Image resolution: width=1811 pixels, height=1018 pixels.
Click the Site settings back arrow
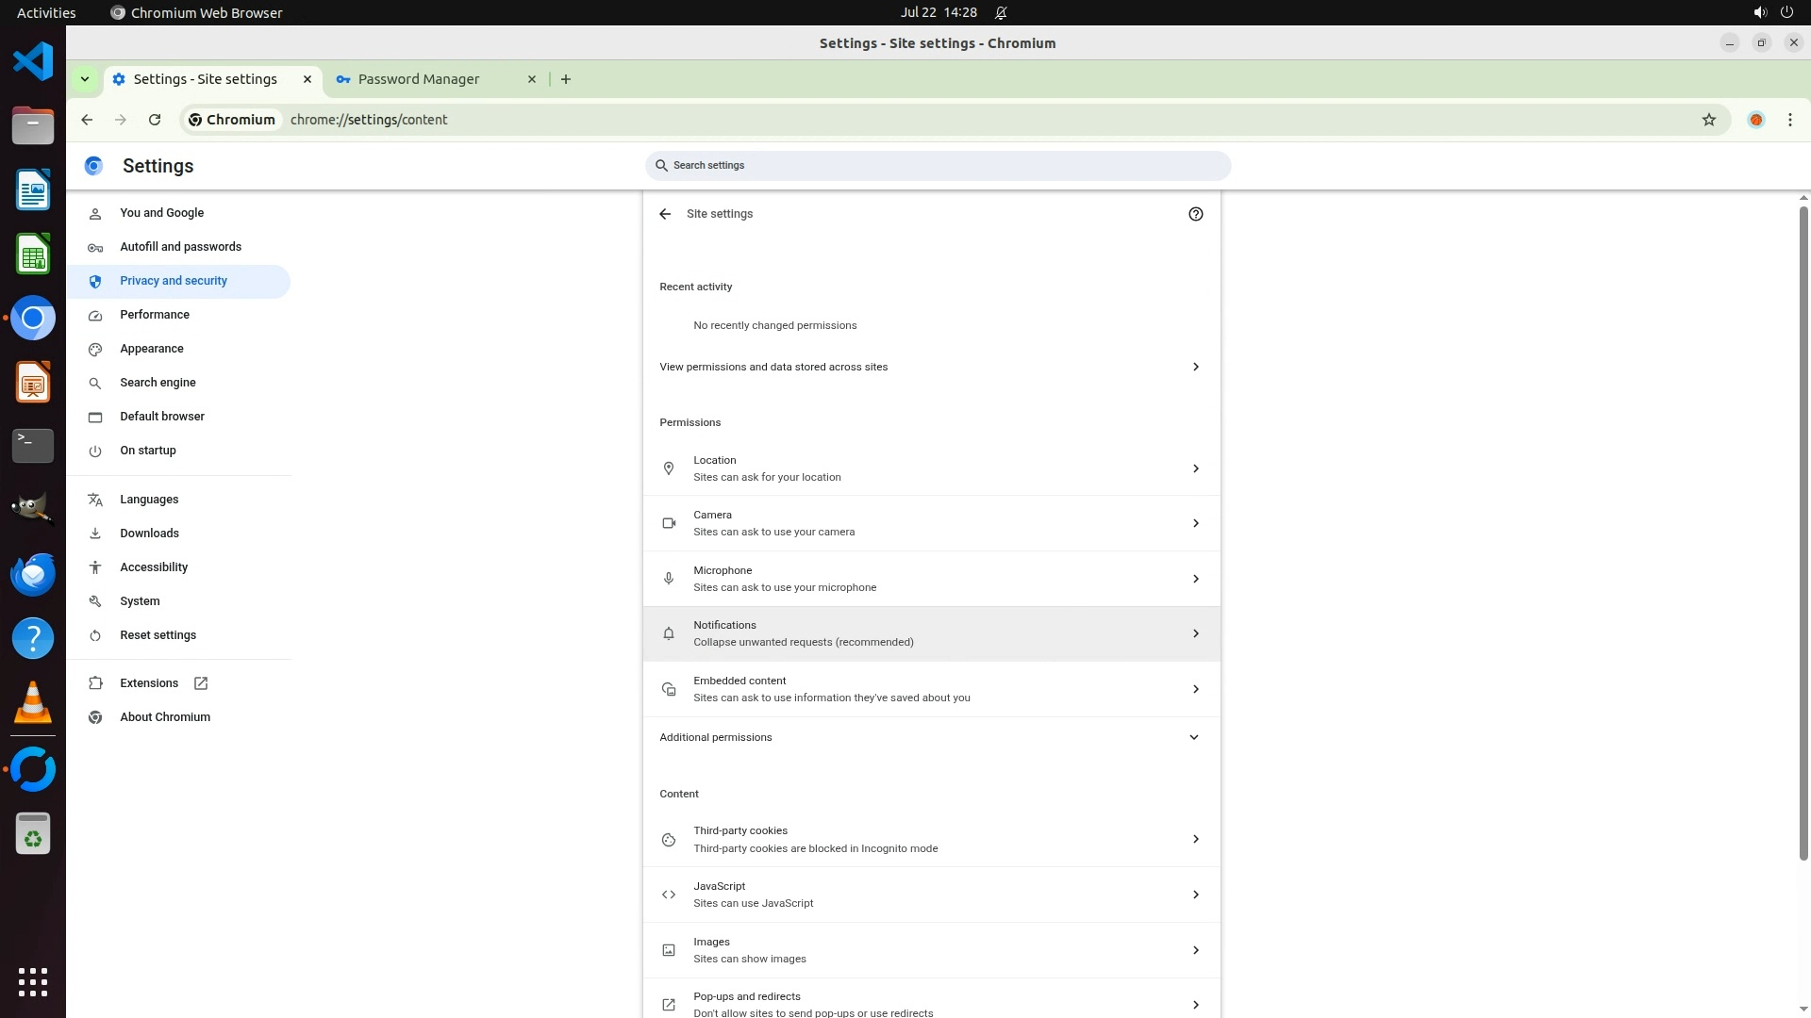pyautogui.click(x=665, y=214)
